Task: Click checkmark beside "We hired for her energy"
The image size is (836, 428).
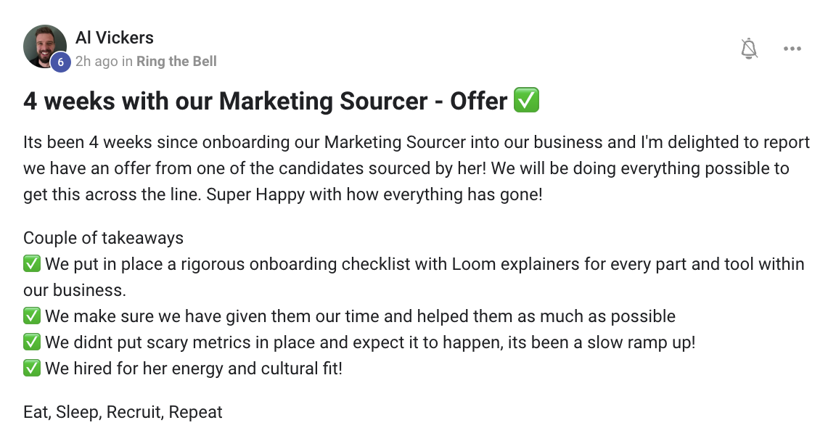Action: coord(32,369)
